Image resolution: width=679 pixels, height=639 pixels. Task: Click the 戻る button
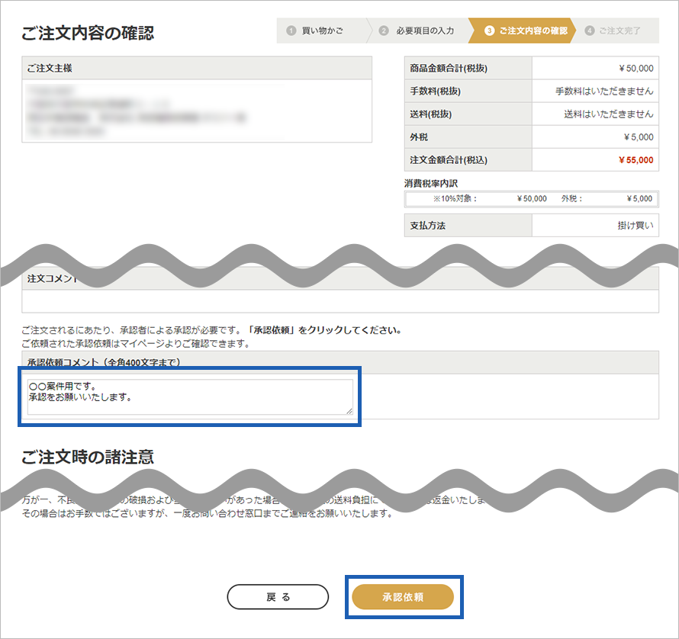(x=278, y=597)
